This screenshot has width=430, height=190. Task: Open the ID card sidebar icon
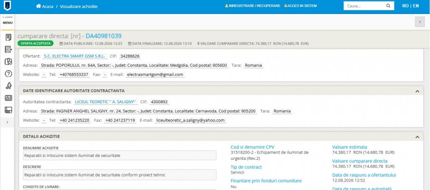pyautogui.click(x=8, y=98)
